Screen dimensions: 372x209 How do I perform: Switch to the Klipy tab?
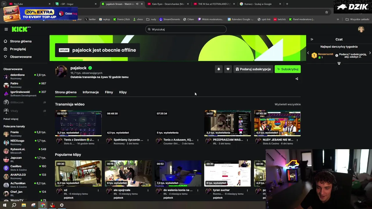[x=123, y=92]
